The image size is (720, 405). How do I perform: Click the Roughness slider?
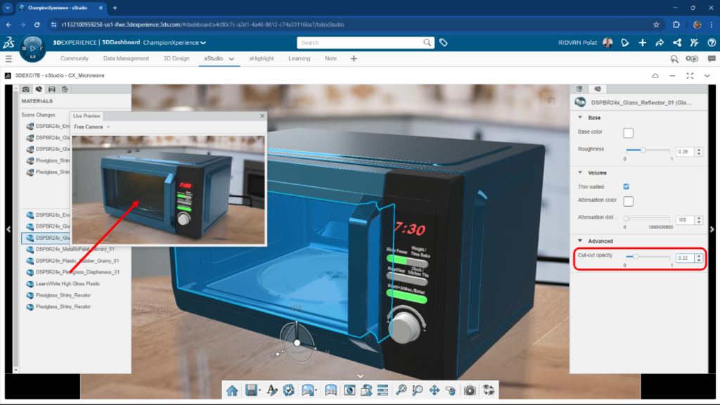[648, 150]
